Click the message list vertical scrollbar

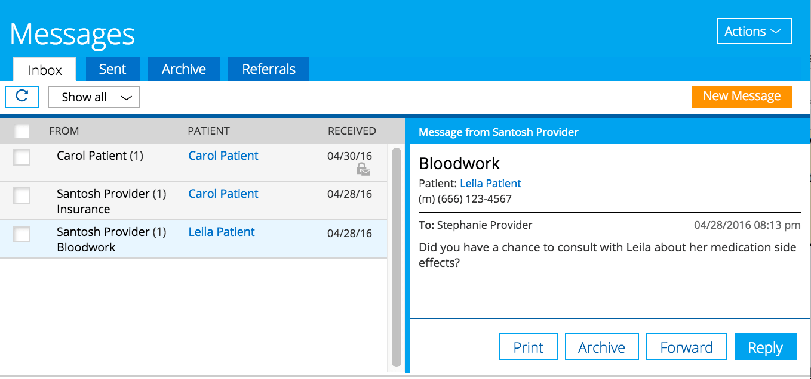point(396,256)
